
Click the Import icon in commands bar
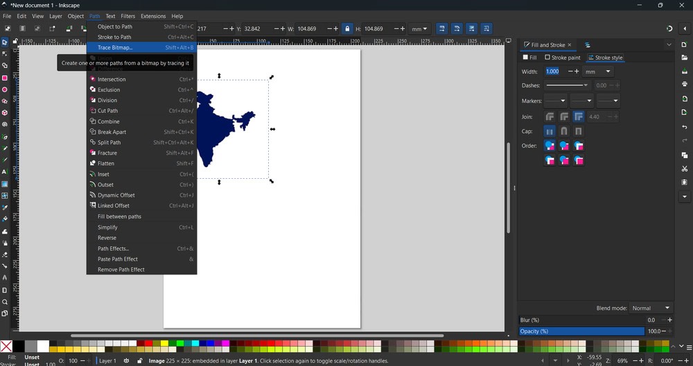(x=685, y=99)
